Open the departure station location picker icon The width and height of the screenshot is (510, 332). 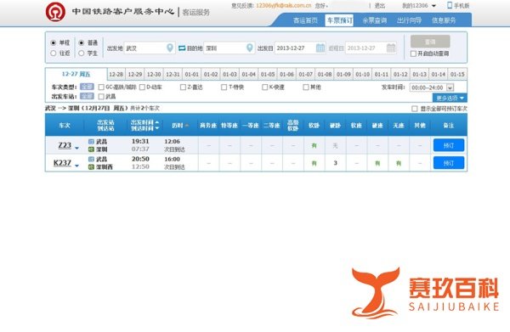pos(170,48)
